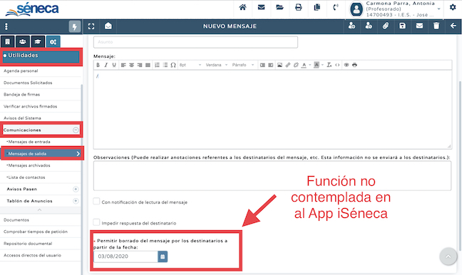Select the people group sidebar tab

pyautogui.click(x=23, y=42)
